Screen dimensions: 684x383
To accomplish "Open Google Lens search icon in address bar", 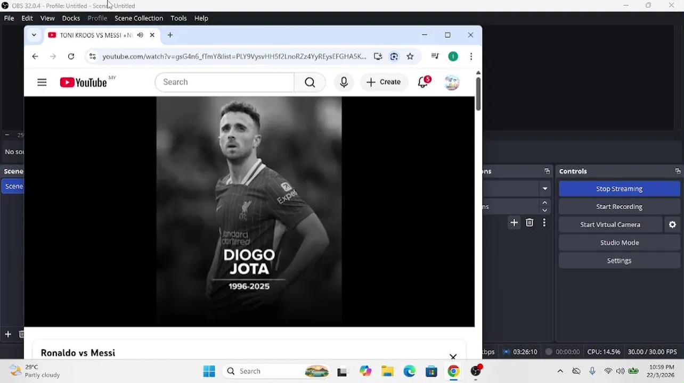I will (x=394, y=56).
